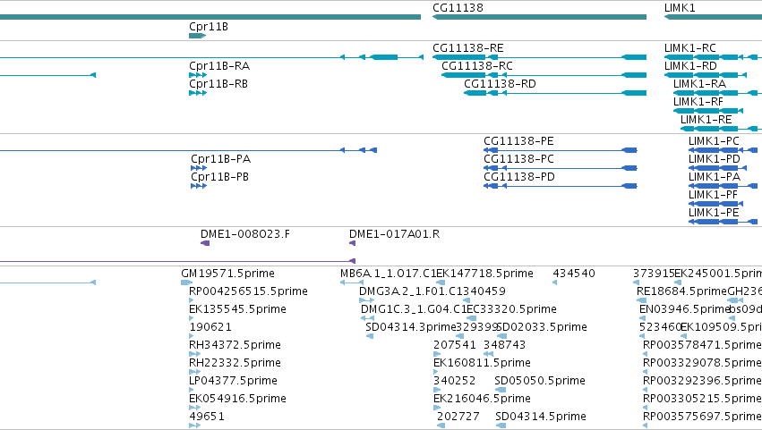Click the SD04314.3prime label
This screenshot has height=430, width=762.
(x=411, y=327)
